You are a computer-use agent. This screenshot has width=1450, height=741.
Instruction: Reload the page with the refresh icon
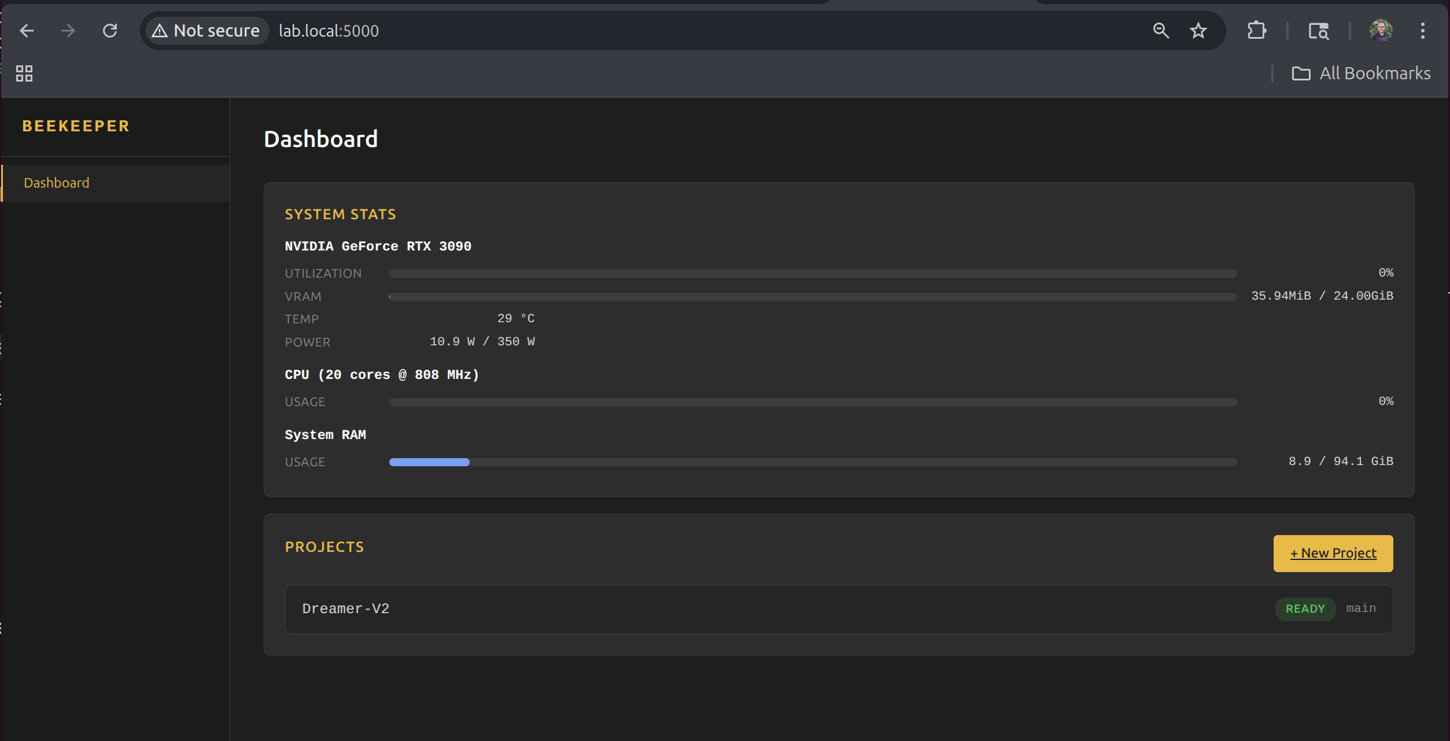(110, 31)
